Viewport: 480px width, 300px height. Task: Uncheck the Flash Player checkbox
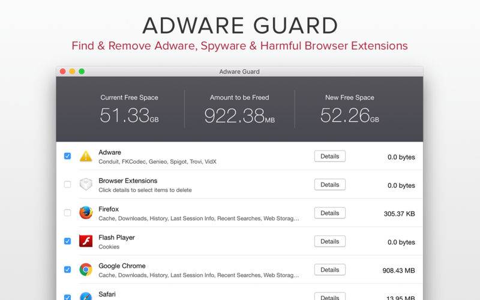pos(67,241)
